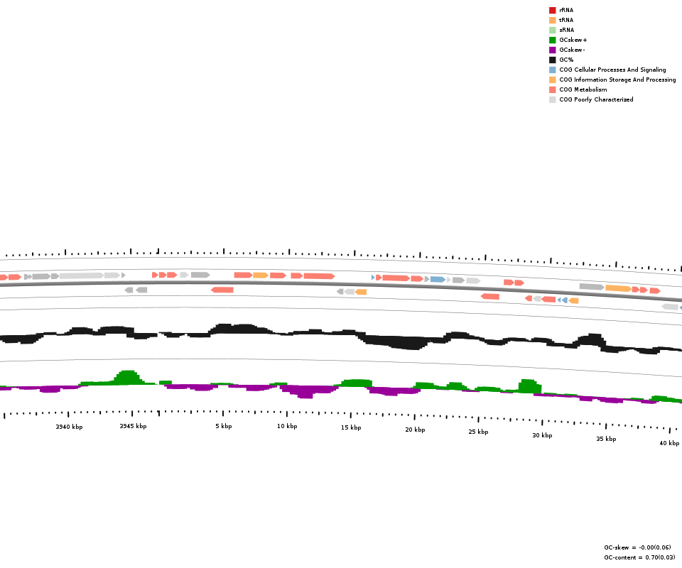Pick the green GCskew+ legend swatch

pyautogui.click(x=553, y=40)
